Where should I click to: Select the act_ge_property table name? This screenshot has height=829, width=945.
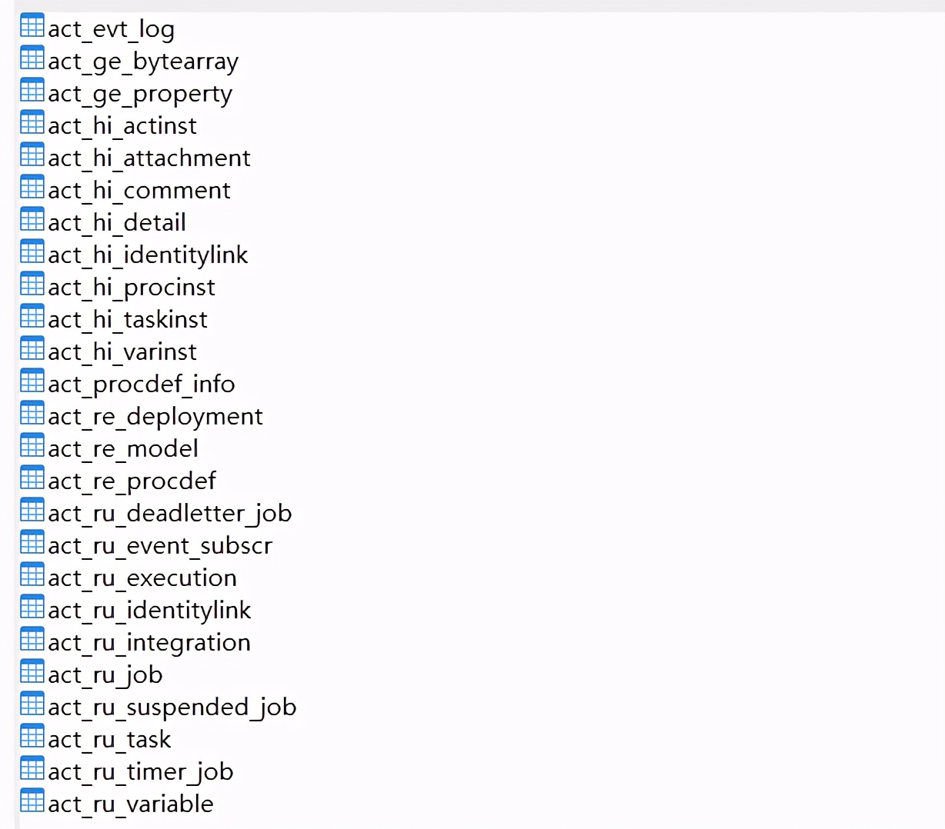(x=139, y=94)
